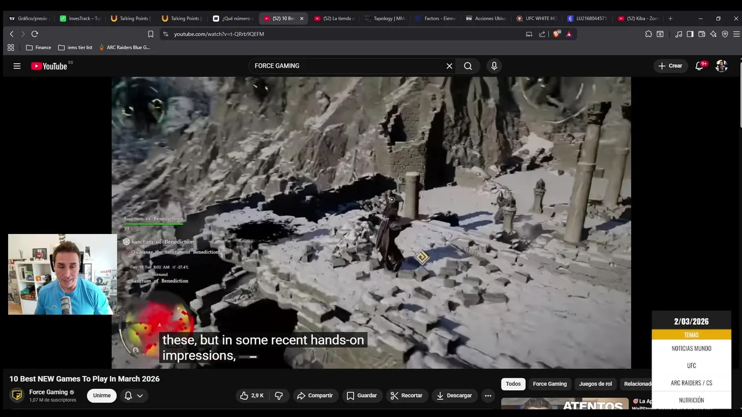Open the VPN shield icon

[x=725, y=34]
